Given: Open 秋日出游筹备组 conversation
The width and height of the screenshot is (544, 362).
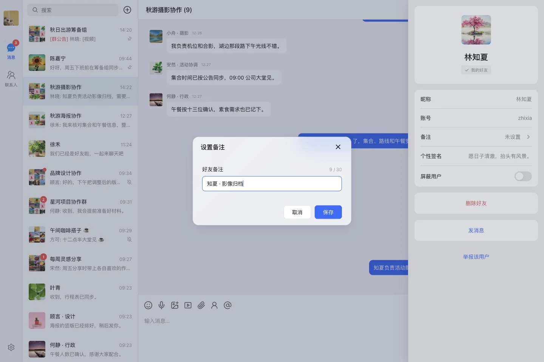Looking at the screenshot, I should 80,34.
